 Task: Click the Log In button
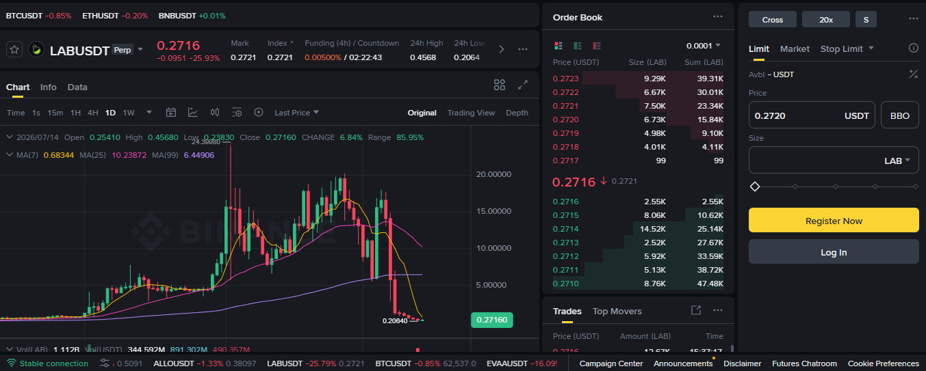834,251
